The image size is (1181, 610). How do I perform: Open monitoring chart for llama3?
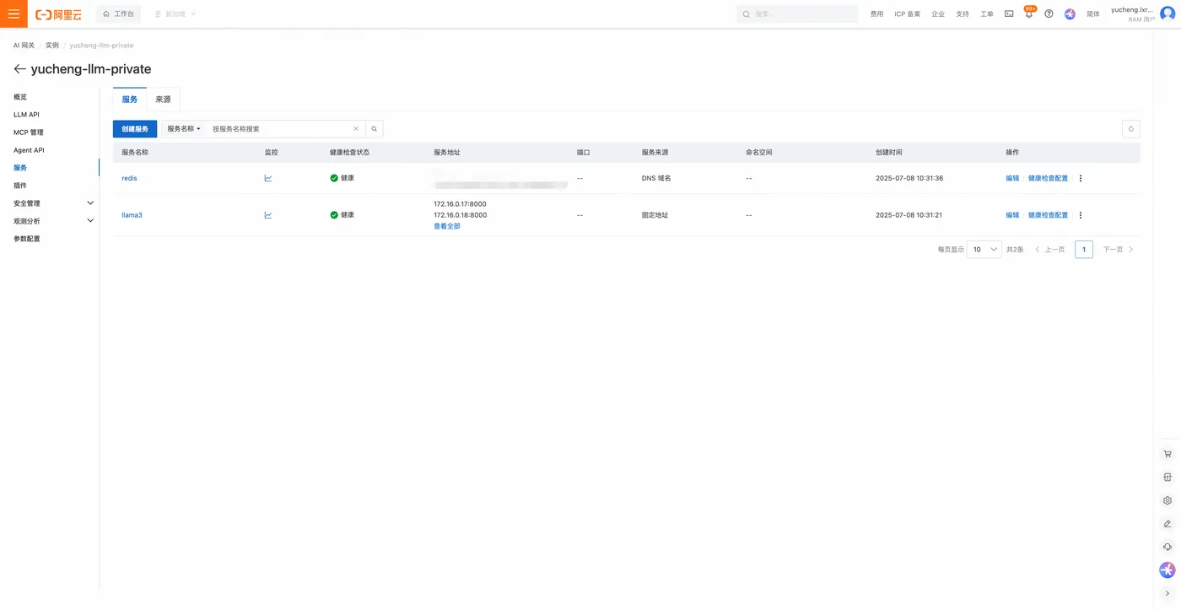click(268, 215)
